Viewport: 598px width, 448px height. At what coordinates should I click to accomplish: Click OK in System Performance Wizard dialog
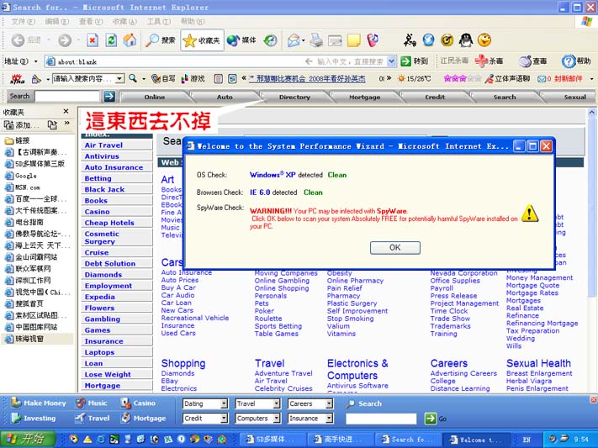(395, 247)
